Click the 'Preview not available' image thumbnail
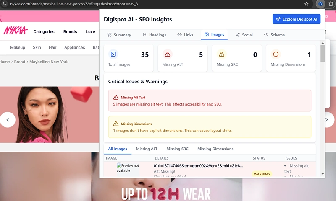The height and width of the screenshot is (201, 336). point(128,170)
